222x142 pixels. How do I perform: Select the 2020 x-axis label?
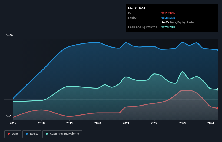click(98, 123)
